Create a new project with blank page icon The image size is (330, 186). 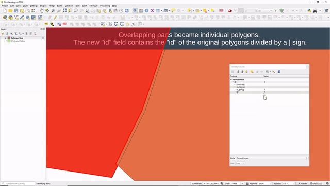[5, 11]
